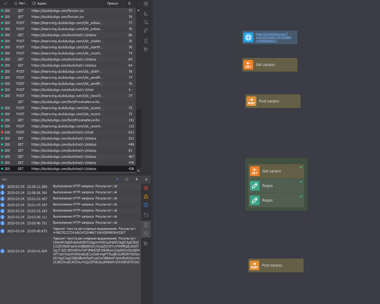The image size is (380, 304).
Task: Select the dc_clickPr... POST row
Action: [68, 71]
